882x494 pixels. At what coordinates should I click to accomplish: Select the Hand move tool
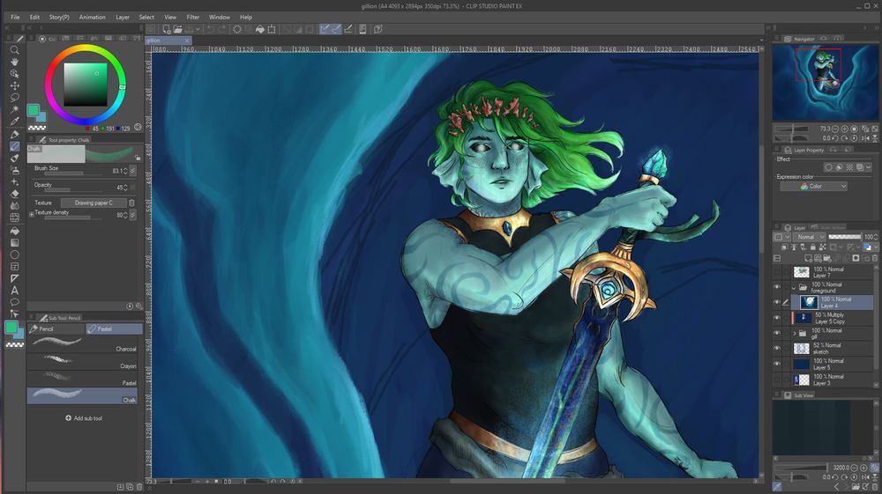click(15, 63)
